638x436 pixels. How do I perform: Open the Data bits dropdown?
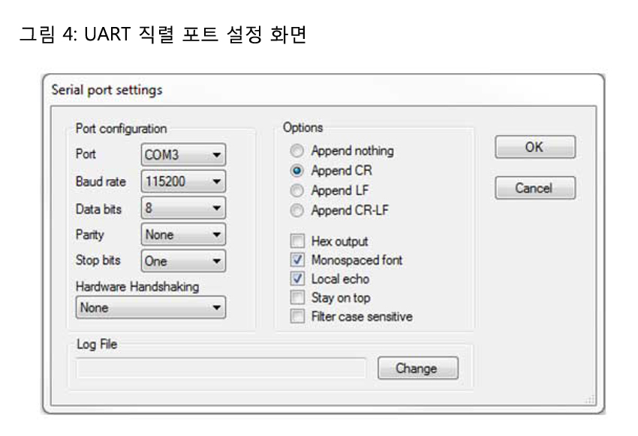pyautogui.click(x=183, y=208)
